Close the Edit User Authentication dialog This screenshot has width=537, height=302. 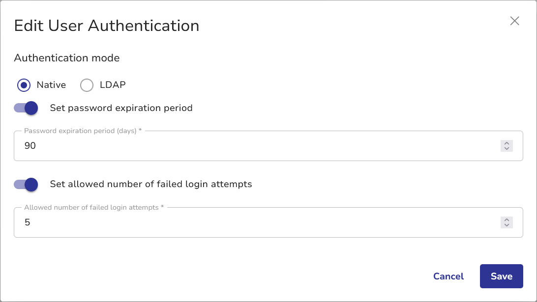coord(514,21)
